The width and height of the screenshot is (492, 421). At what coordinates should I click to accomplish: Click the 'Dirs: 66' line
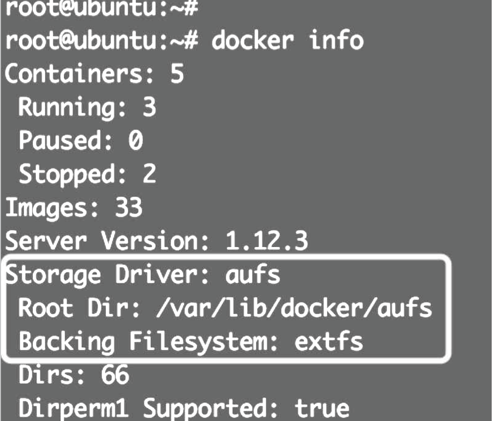coord(74,375)
